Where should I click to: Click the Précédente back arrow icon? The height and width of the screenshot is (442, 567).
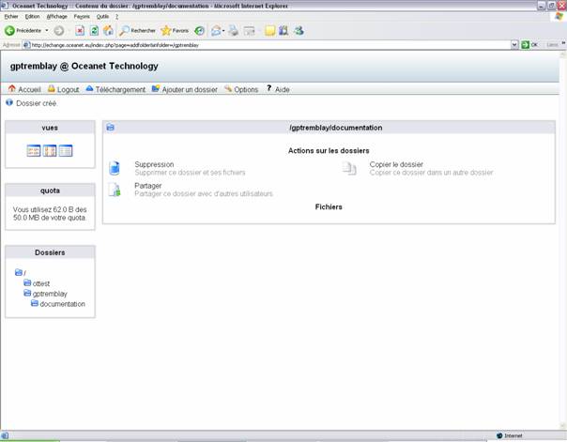click(9, 31)
